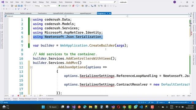Open File Explorer from the taskbar

coord(91,107)
